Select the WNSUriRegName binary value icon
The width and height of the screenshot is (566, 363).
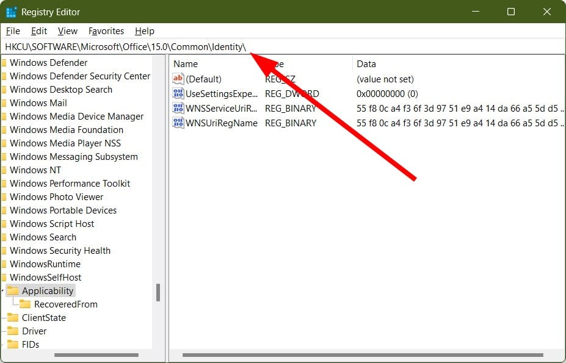tap(178, 123)
